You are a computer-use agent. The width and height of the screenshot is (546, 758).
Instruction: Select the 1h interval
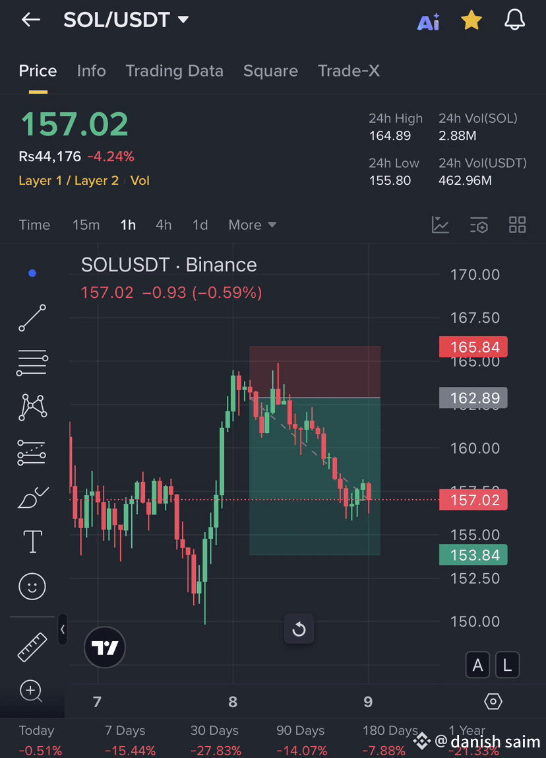(128, 224)
